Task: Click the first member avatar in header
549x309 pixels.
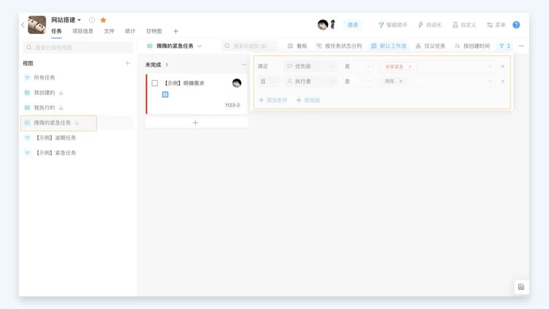Action: point(323,24)
